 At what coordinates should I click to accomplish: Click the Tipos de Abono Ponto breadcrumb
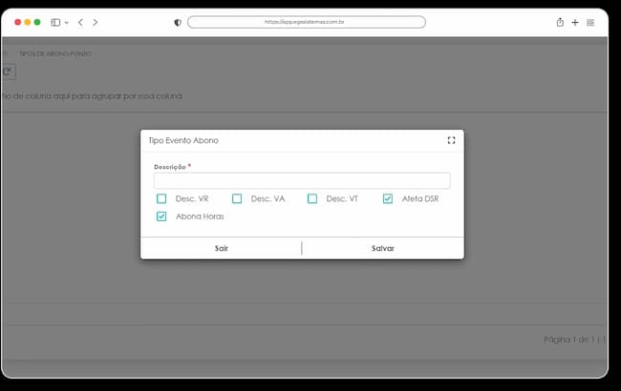(55, 53)
